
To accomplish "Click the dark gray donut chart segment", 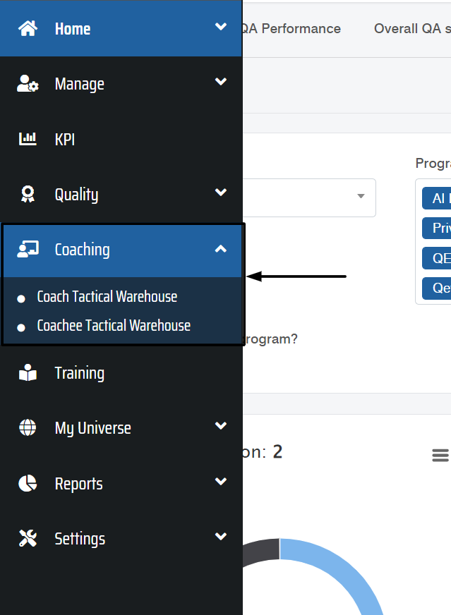I will (261, 551).
